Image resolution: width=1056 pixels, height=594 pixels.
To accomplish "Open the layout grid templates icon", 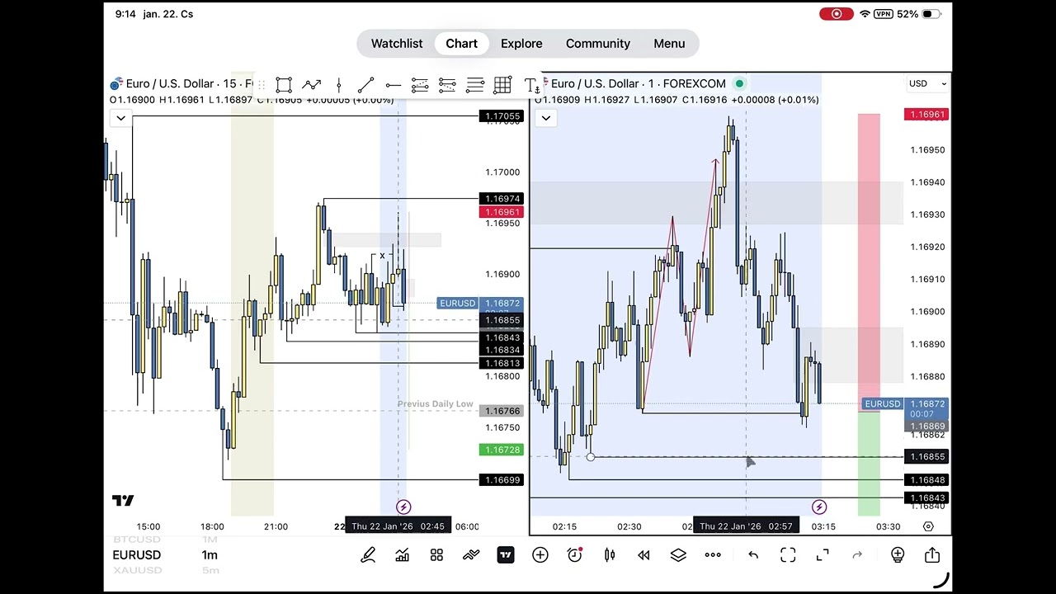I will [x=436, y=555].
